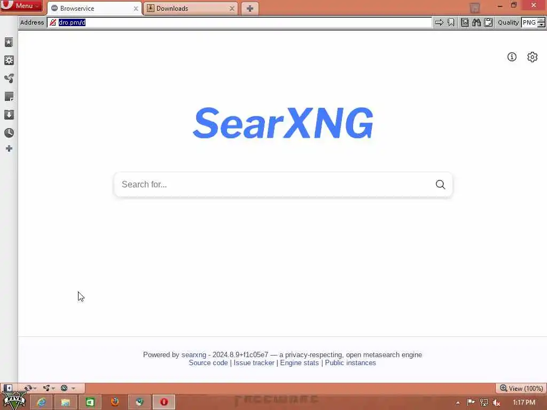Toggle the sidebar panel button in status bar

(x=8, y=388)
